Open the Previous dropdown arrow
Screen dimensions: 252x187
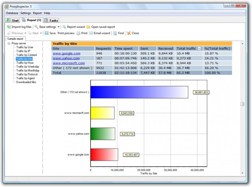pos(25,33)
